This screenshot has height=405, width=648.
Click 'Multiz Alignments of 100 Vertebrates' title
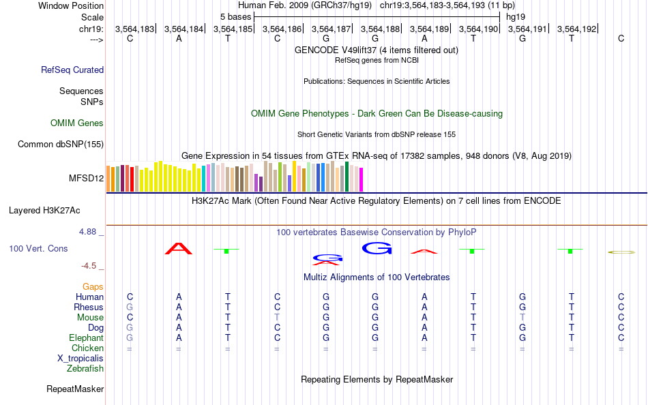(377, 277)
